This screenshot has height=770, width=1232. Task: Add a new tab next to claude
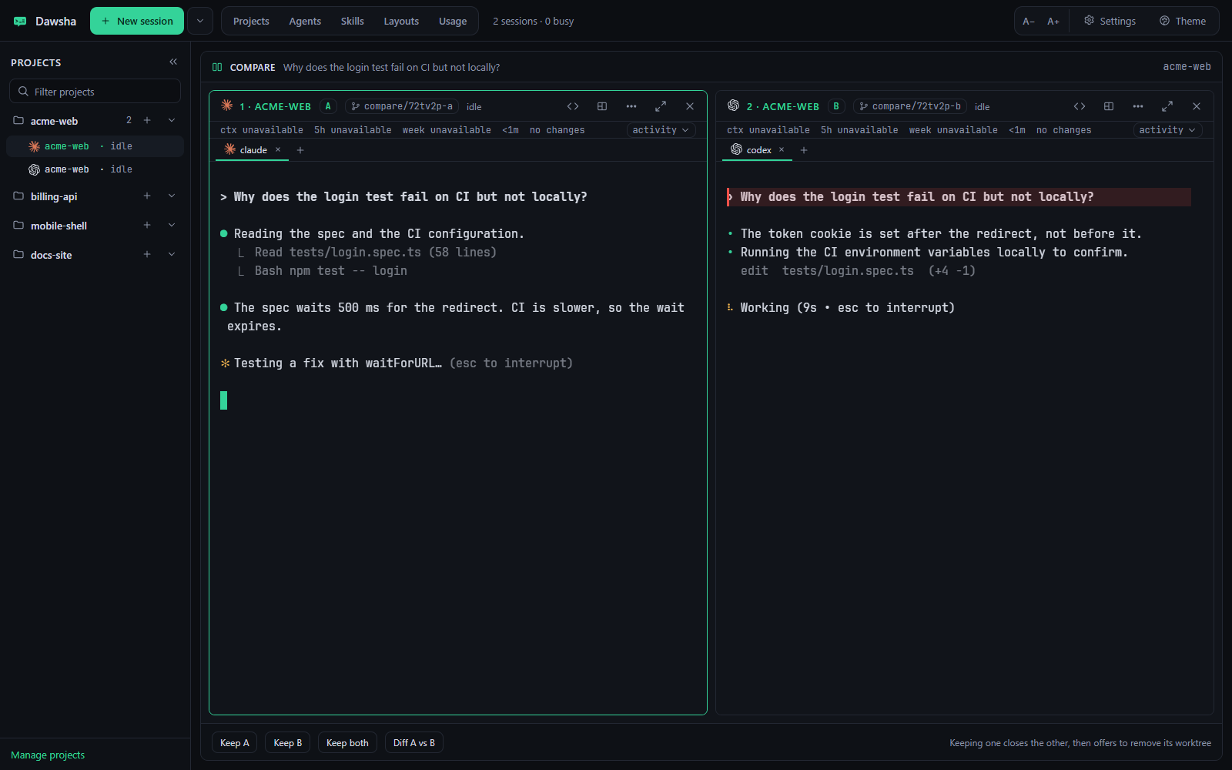tap(300, 150)
